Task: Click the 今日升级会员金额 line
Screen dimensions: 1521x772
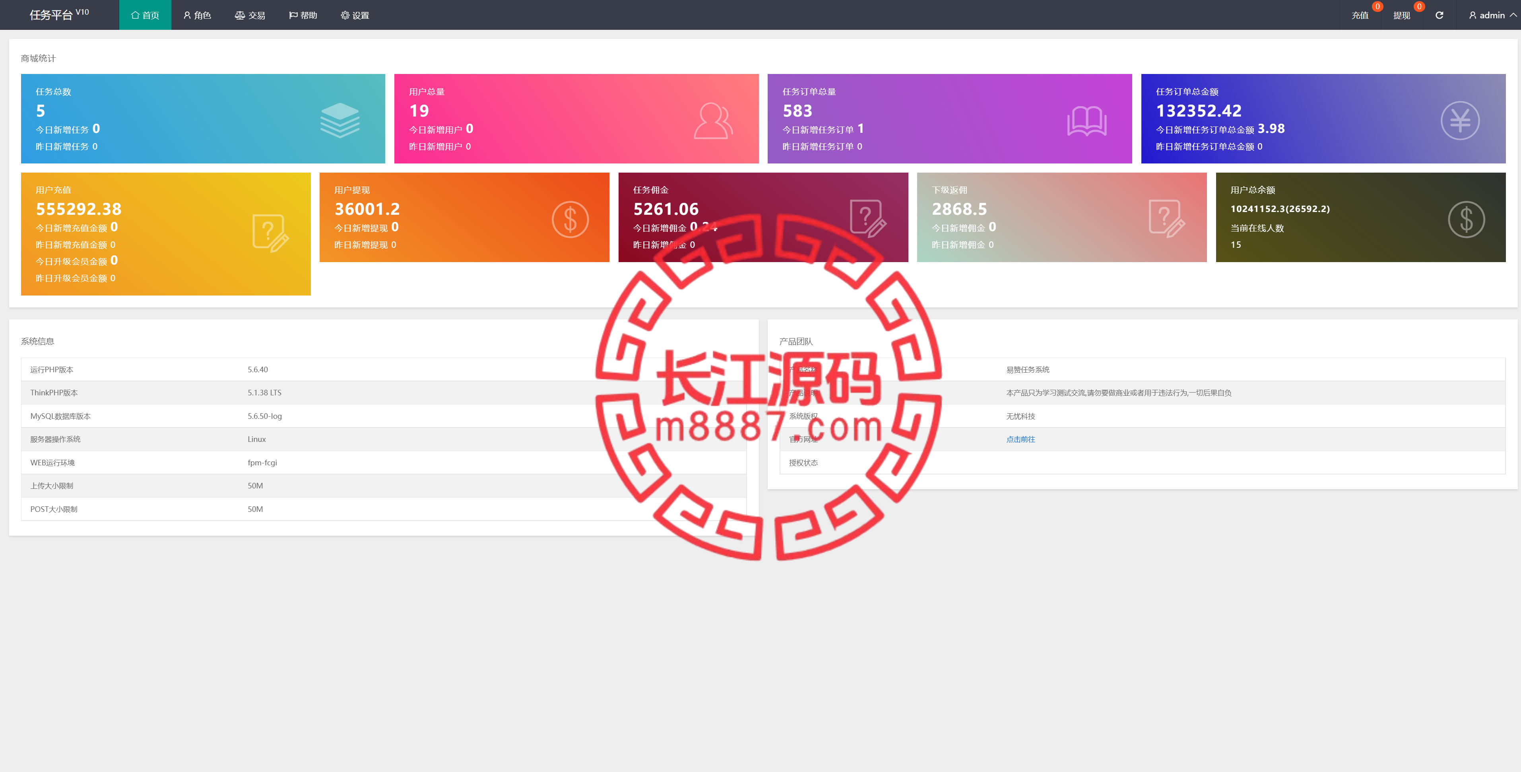Action: point(76,261)
